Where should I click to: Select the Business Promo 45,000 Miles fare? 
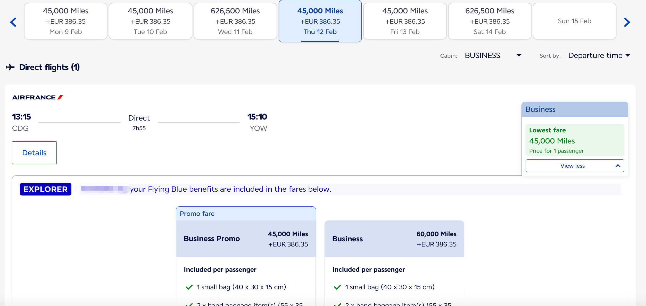246,239
